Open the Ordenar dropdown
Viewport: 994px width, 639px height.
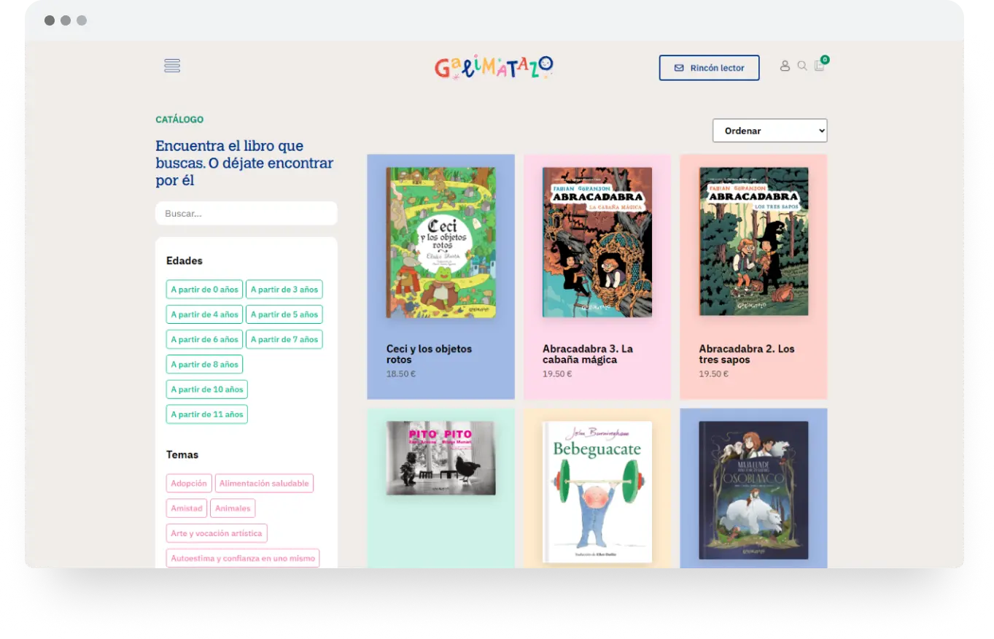pyautogui.click(x=769, y=131)
